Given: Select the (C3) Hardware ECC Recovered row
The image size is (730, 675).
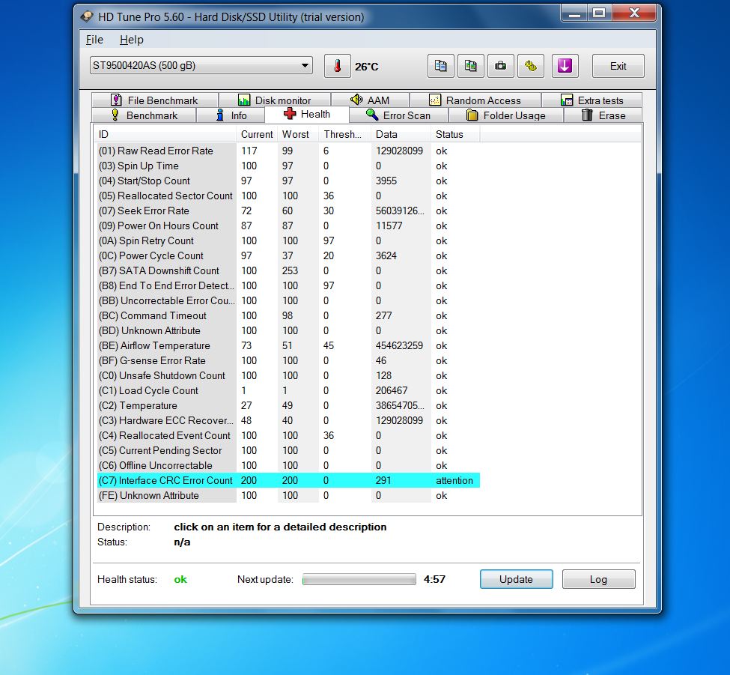Looking at the screenshot, I should pyautogui.click(x=288, y=420).
